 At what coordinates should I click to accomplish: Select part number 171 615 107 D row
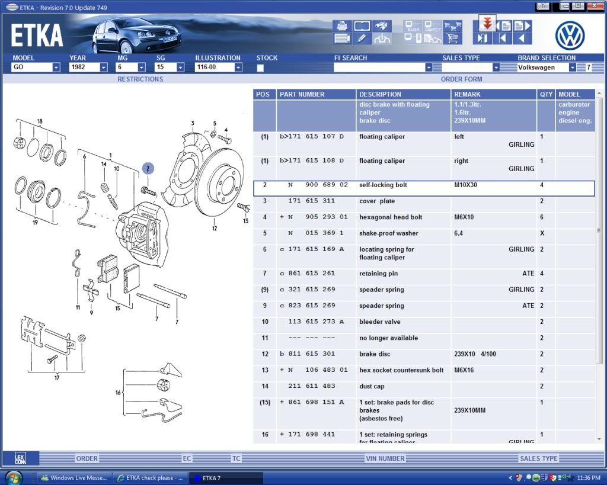[x=424, y=144]
